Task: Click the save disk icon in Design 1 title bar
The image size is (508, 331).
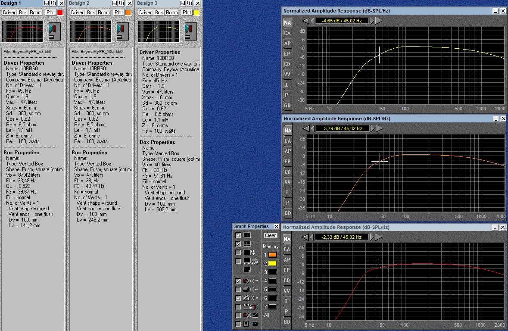Action: [47, 3]
